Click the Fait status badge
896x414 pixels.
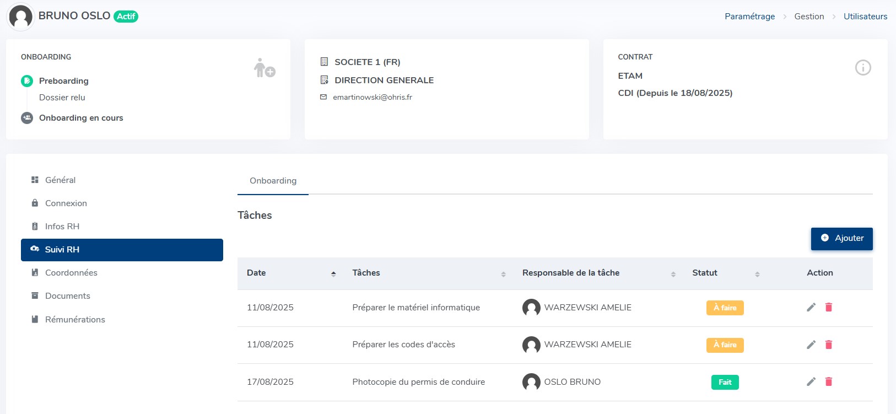click(725, 382)
